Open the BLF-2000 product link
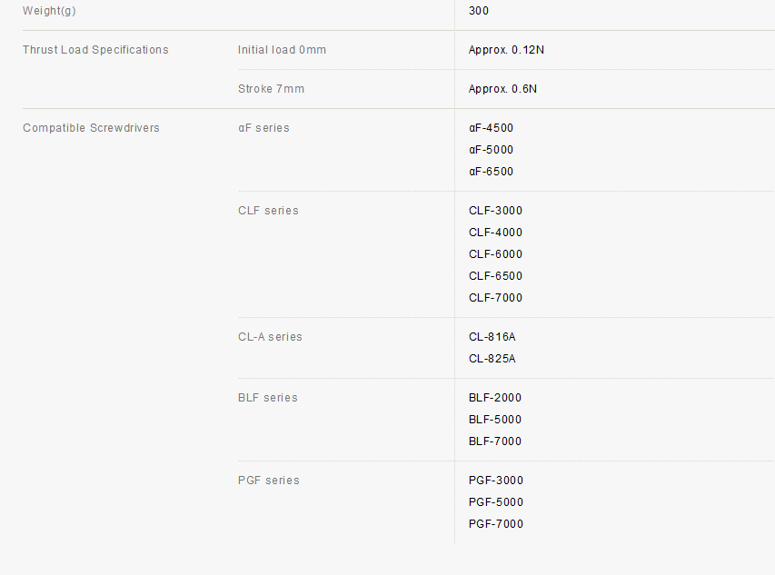This screenshot has width=775, height=575. [495, 398]
